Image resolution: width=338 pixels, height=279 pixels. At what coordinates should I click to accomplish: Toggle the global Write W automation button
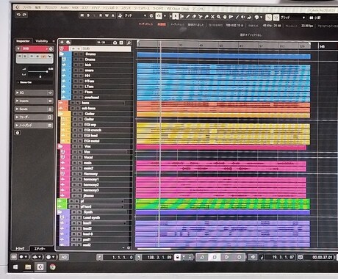107,15
